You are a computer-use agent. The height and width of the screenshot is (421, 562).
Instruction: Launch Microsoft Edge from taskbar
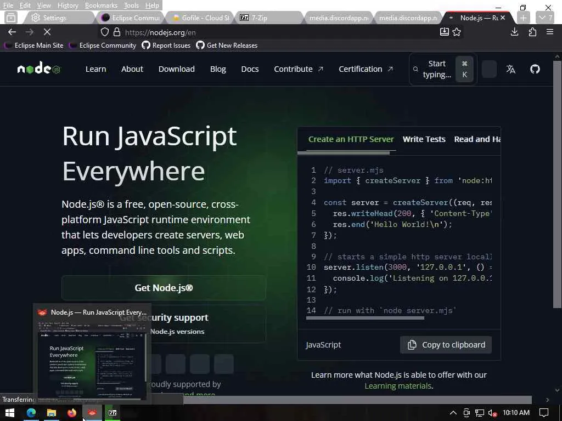pyautogui.click(x=31, y=413)
